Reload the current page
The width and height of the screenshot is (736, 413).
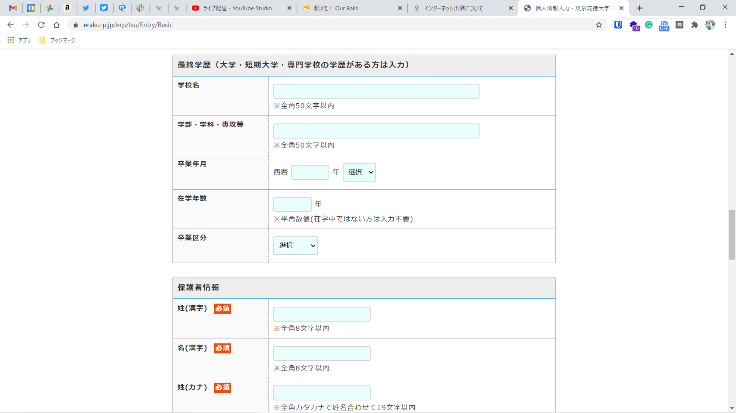click(x=41, y=25)
